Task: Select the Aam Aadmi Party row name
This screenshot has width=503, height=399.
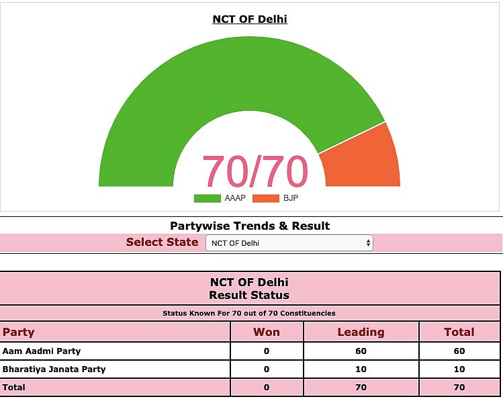Action: pos(42,351)
